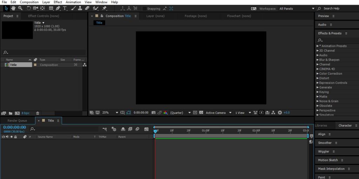
Task: Click the 8 bpc color depth button
Action: point(26,113)
